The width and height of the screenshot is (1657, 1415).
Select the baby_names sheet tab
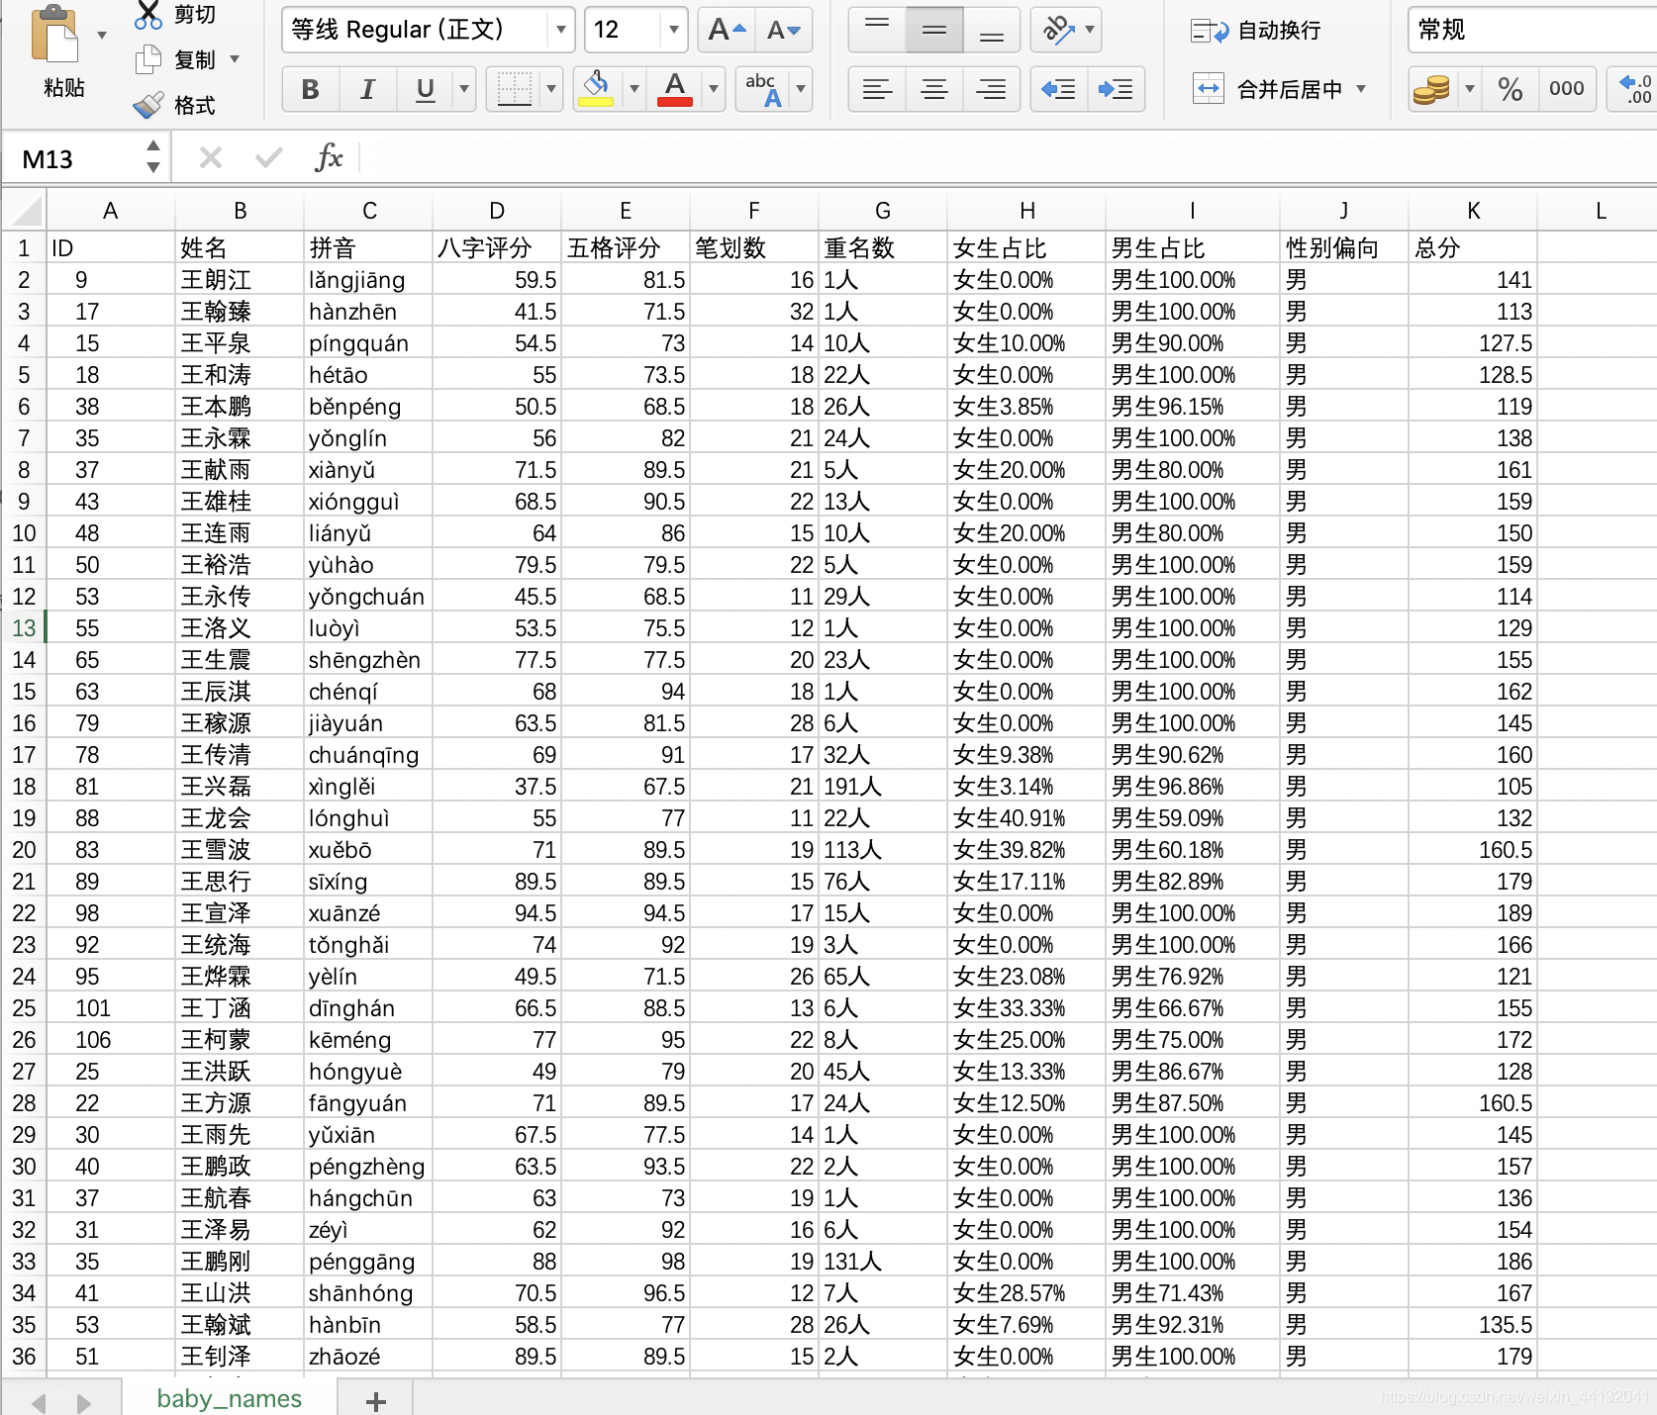coord(228,1397)
